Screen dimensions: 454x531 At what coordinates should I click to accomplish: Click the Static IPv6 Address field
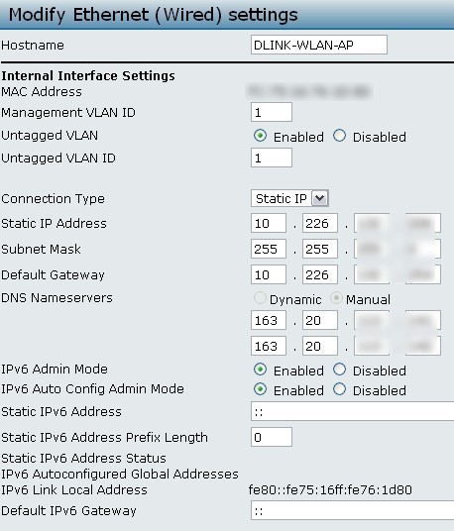pyautogui.click(x=352, y=411)
